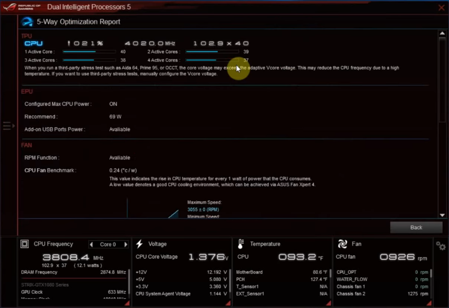Click the report's vertical scrollbar thumb
This screenshot has width=449, height=308.
(442, 79)
